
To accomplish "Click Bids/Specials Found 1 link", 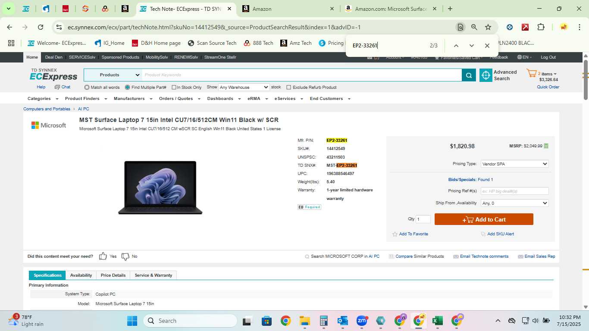I will click(470, 180).
